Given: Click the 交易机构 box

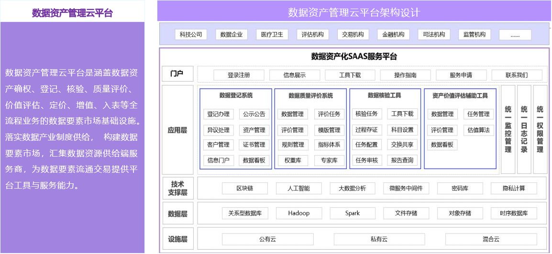Looking at the screenshot, I should click(353, 34).
